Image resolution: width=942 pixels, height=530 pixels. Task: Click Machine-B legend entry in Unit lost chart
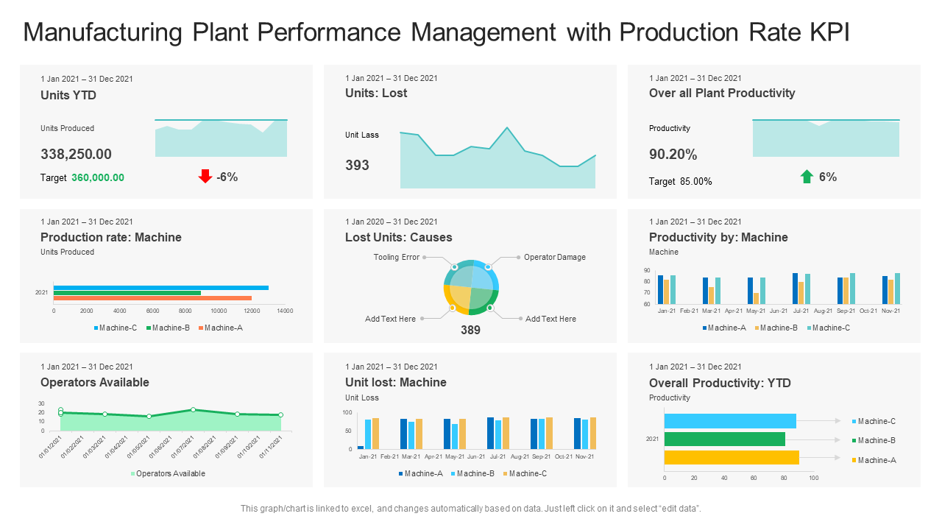click(x=473, y=473)
